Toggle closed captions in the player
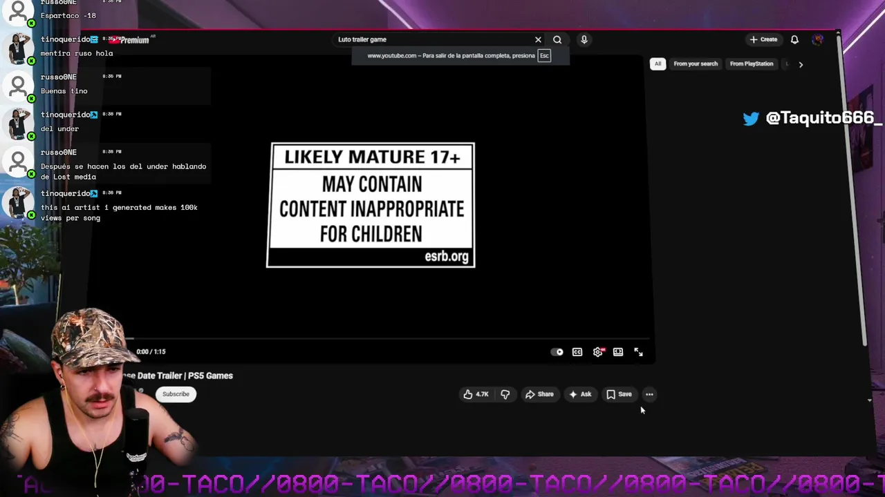Screen dimensions: 885x497 coord(577,352)
